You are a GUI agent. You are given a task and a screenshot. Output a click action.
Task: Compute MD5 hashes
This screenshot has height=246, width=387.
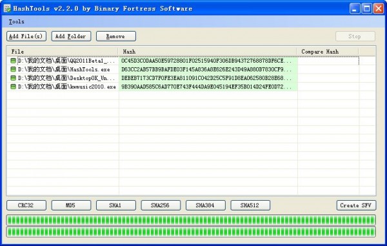(71, 205)
